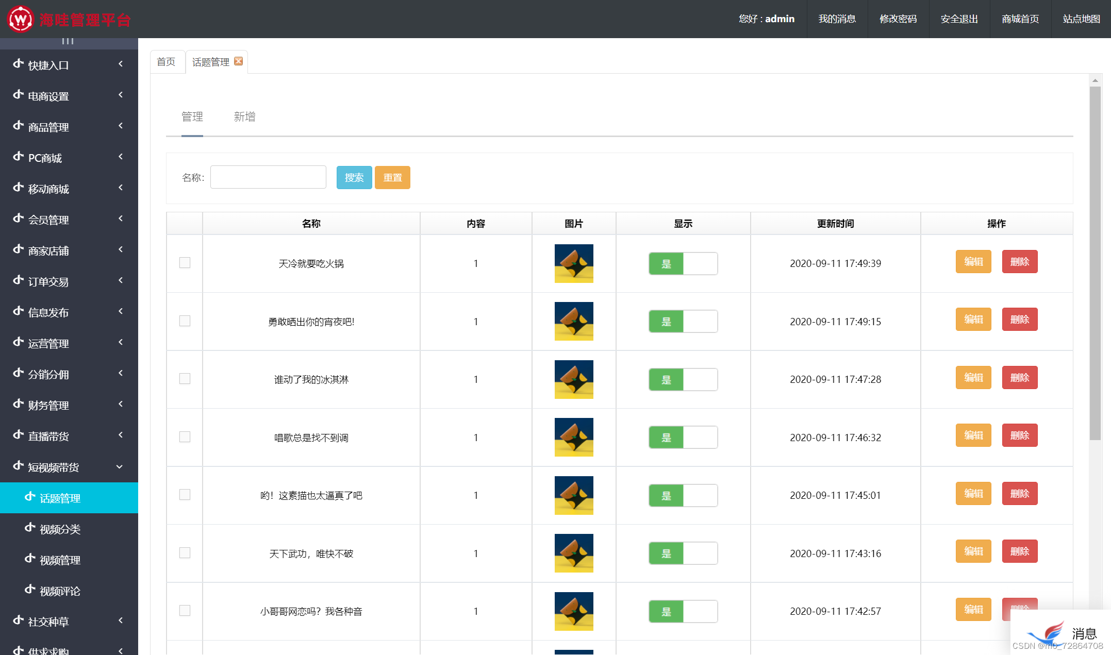Open 我的消息 in top navigation
The height and width of the screenshot is (655, 1111).
[x=837, y=19]
